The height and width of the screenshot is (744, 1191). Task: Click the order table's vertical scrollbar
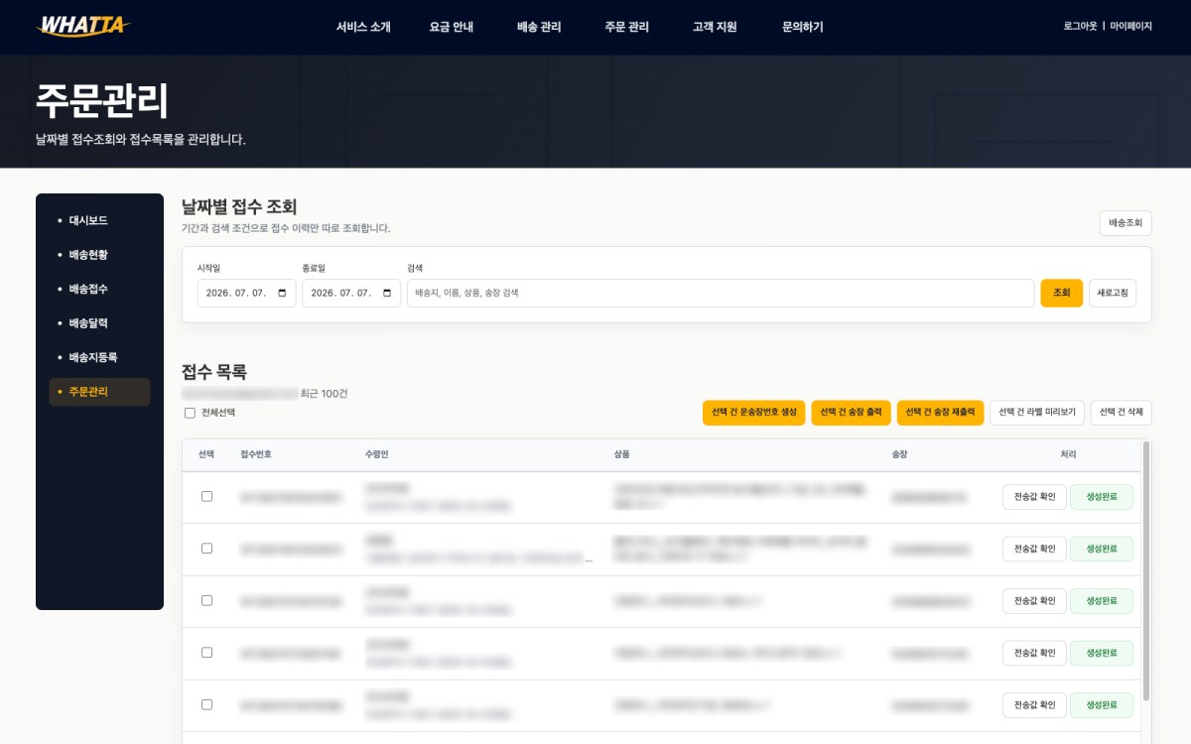1147,570
